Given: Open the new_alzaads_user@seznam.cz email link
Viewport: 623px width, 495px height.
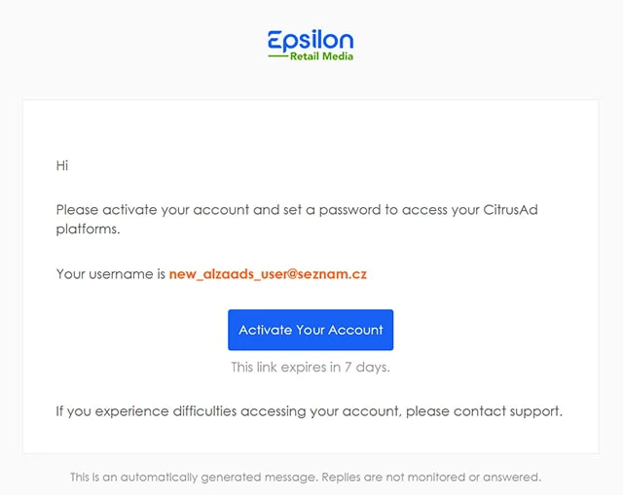Looking at the screenshot, I should [x=268, y=274].
